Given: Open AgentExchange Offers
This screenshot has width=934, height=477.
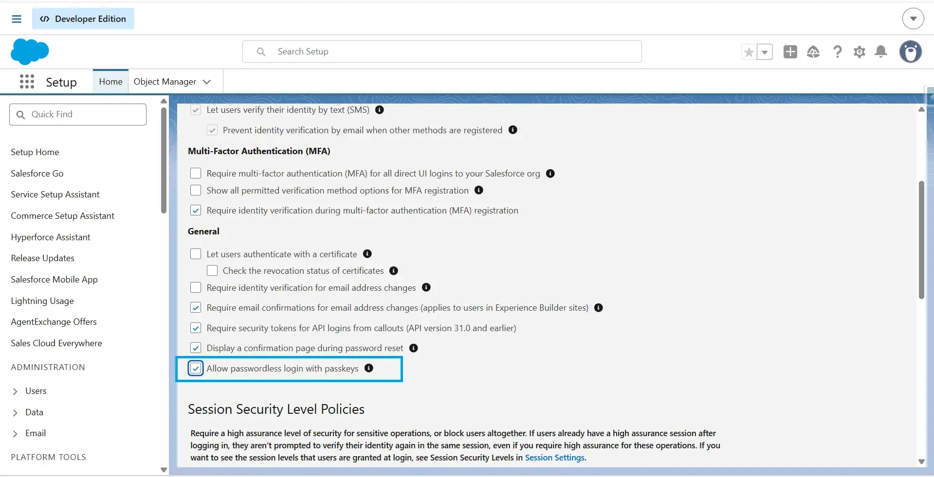Looking at the screenshot, I should (54, 322).
